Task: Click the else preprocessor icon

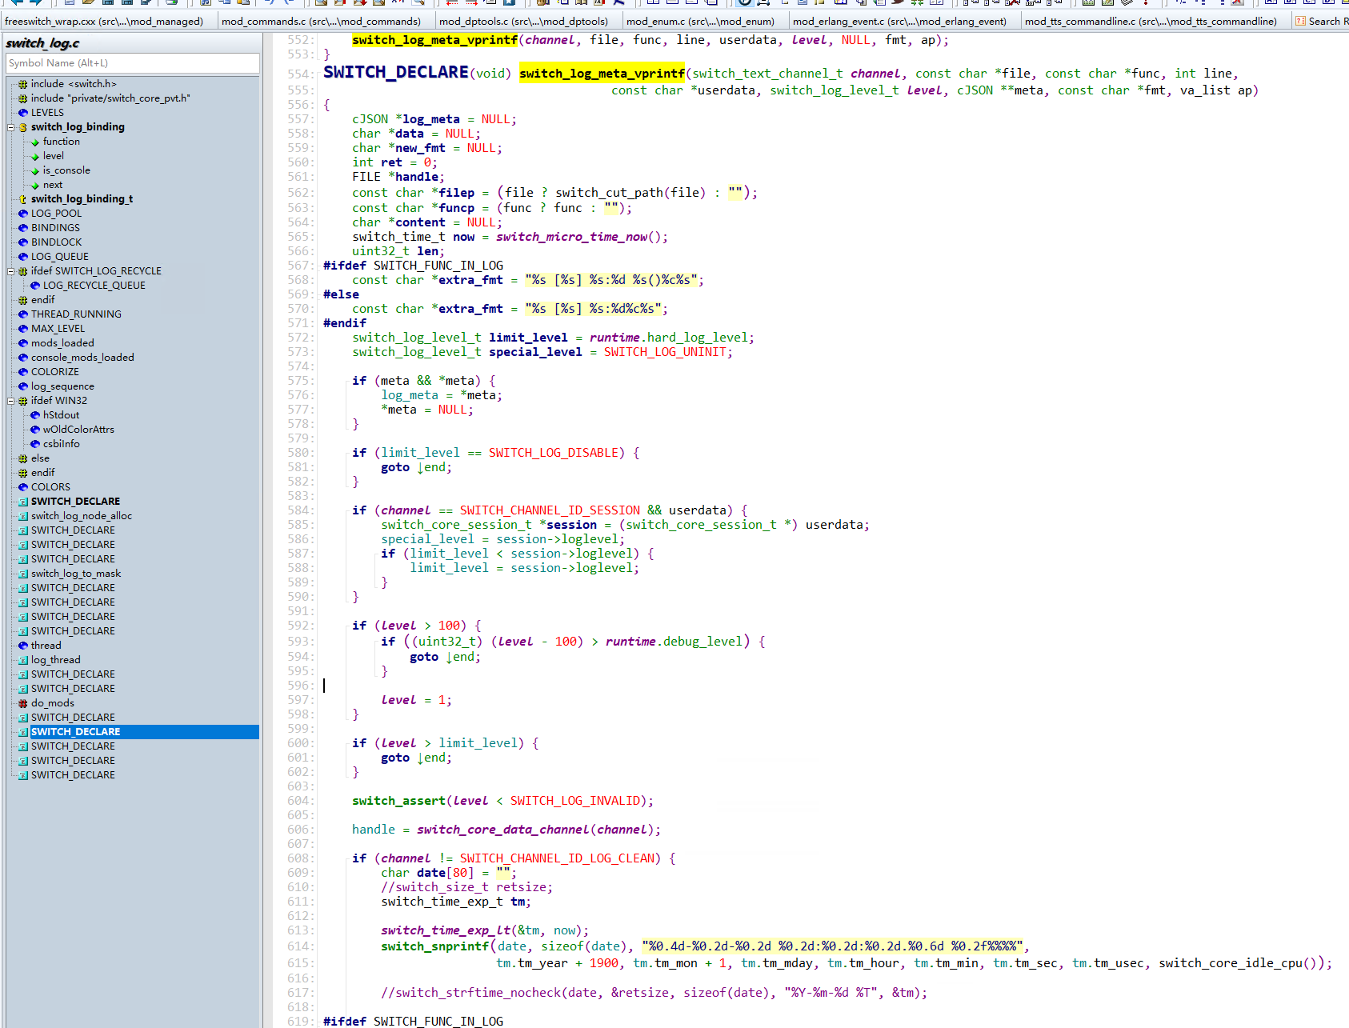Action: 23,458
